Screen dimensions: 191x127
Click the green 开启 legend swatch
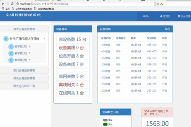tap(105, 124)
